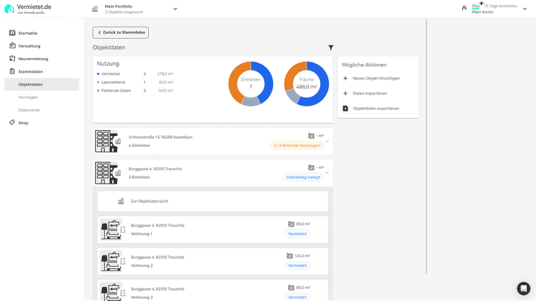Click the 3/4 fehlende Nutzungen badge
The image size is (536, 301).
click(x=297, y=146)
